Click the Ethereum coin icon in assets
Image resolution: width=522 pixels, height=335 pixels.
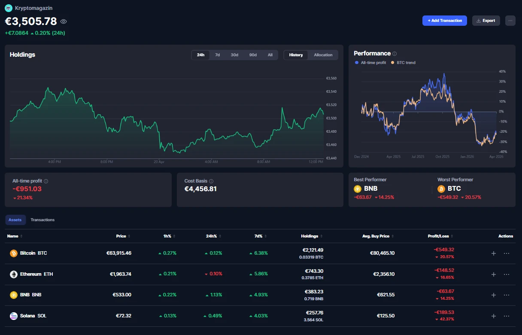click(x=14, y=274)
